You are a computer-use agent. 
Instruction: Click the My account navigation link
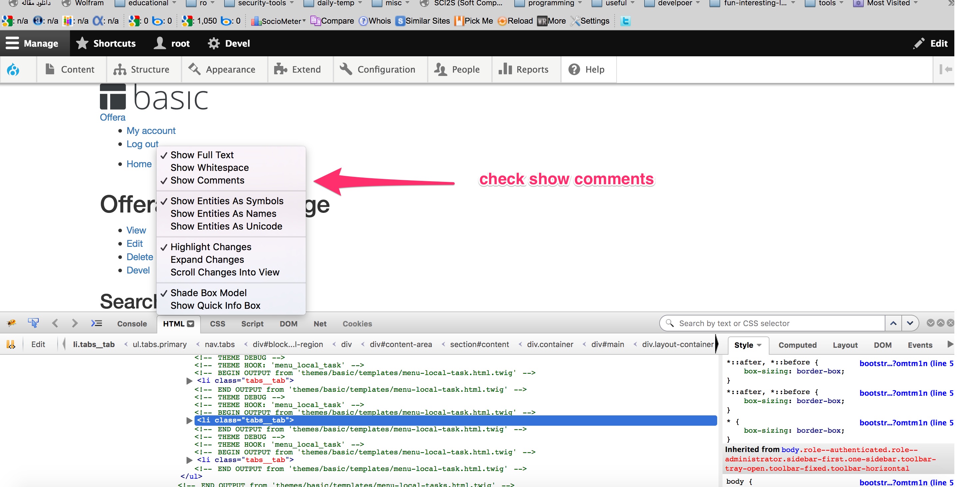(x=150, y=131)
